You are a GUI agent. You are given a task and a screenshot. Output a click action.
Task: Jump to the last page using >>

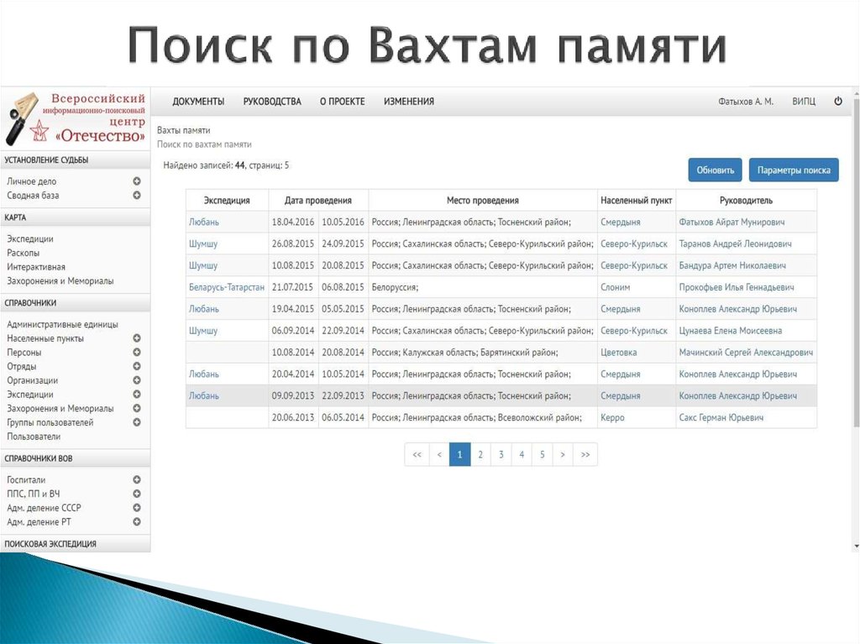[584, 453]
